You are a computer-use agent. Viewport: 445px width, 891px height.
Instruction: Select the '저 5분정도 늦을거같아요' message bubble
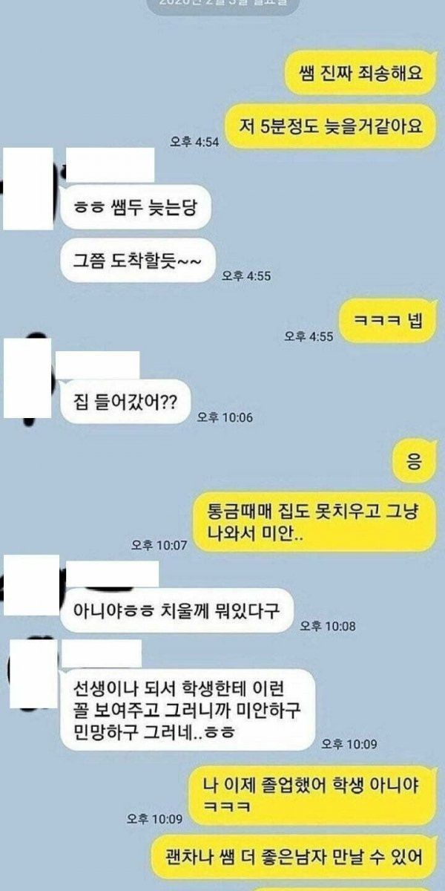(x=331, y=126)
